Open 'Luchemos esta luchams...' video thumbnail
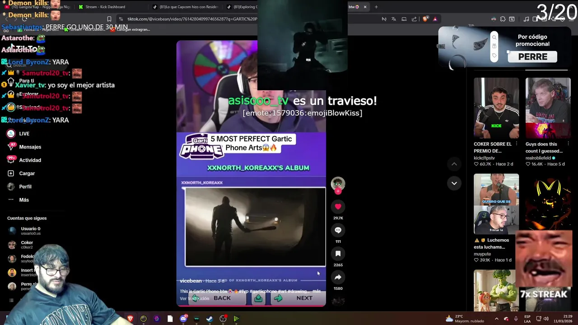 pos(496,204)
